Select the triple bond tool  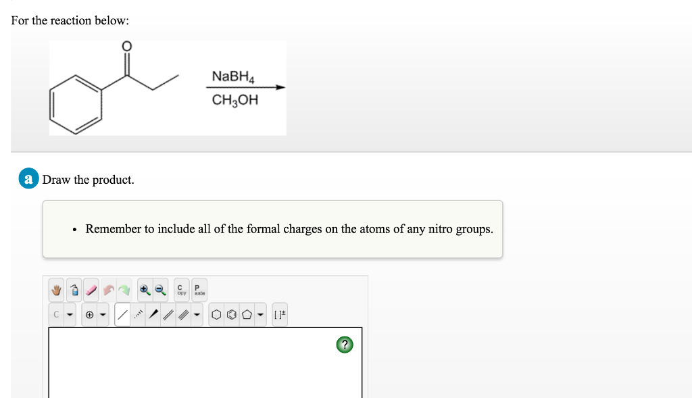coord(182,314)
